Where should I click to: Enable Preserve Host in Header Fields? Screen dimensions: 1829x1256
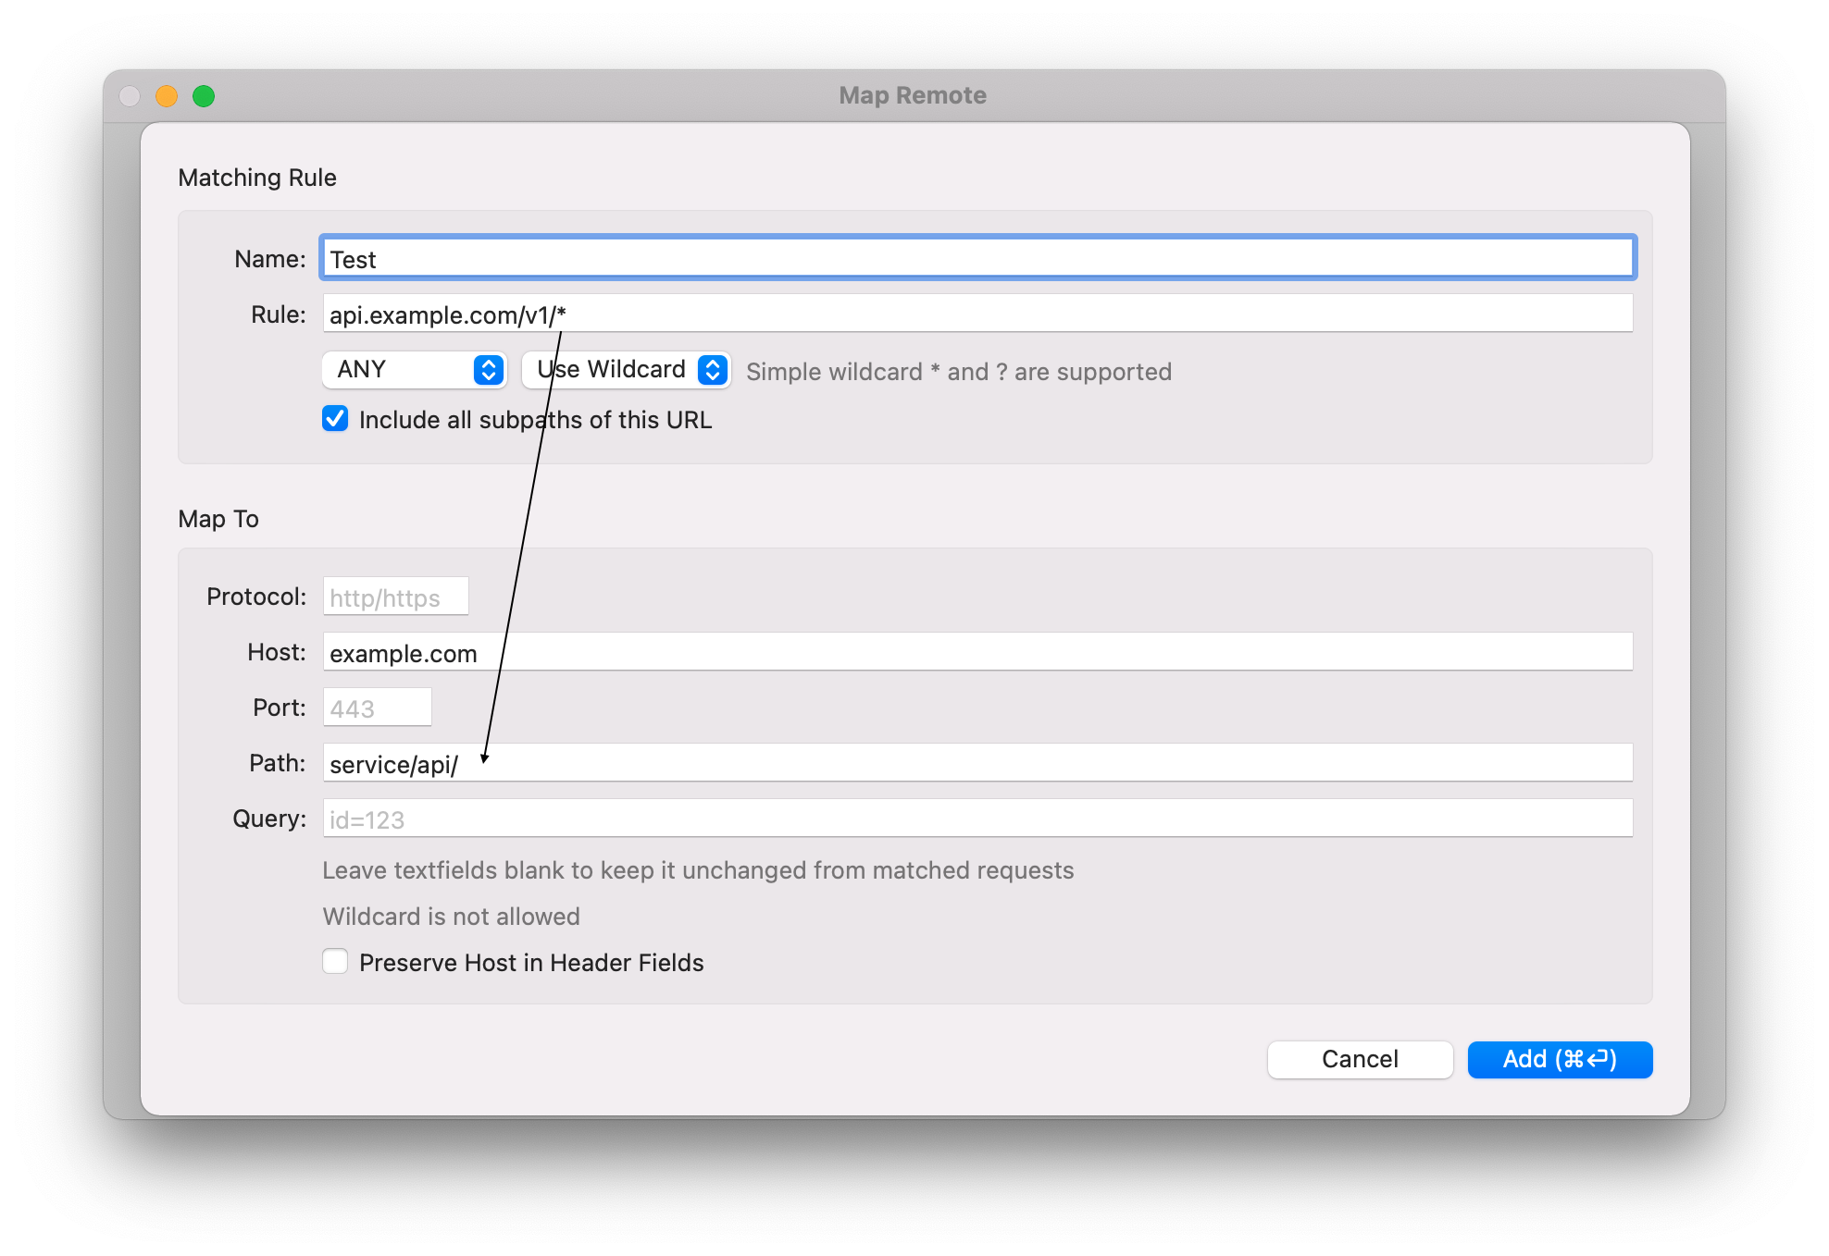click(335, 962)
